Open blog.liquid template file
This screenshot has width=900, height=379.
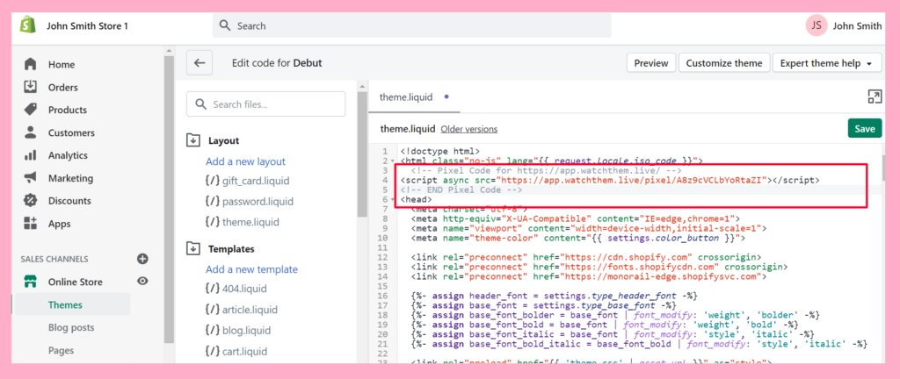pos(237,331)
